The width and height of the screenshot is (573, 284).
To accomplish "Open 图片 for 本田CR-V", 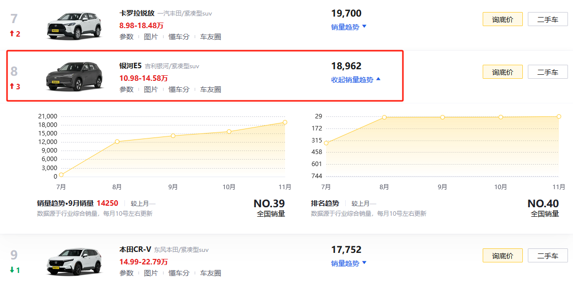I will [x=151, y=273].
